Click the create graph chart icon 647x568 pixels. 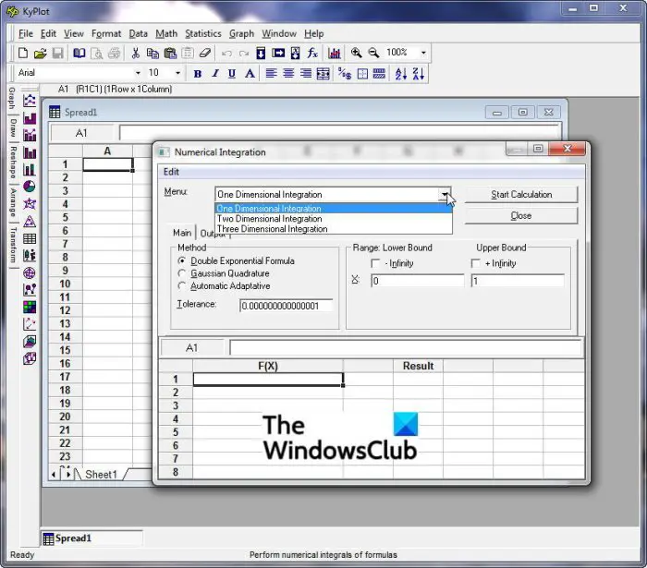pyautogui.click(x=335, y=54)
